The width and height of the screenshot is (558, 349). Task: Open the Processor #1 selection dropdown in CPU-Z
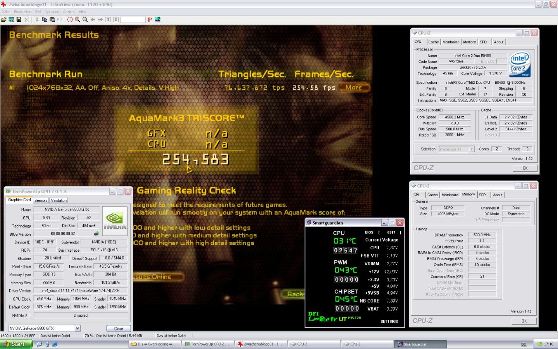point(471,149)
